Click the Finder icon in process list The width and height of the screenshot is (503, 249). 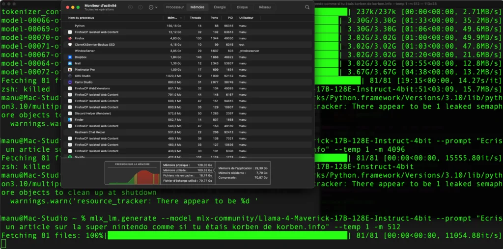pos(70,120)
